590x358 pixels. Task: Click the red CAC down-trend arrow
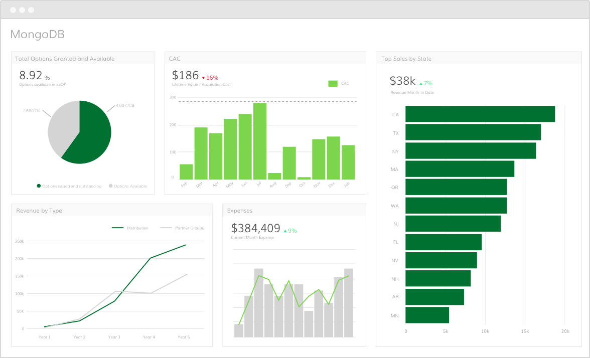204,78
